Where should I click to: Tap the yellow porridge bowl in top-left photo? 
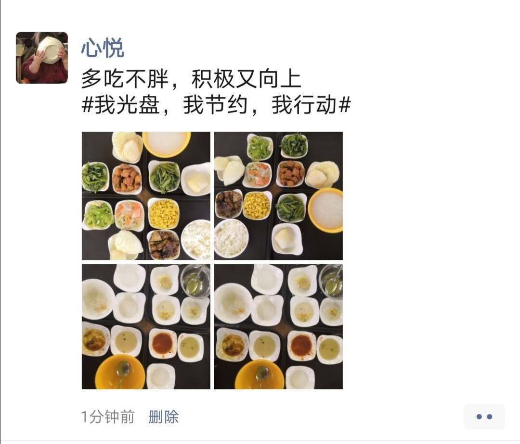pos(167,144)
